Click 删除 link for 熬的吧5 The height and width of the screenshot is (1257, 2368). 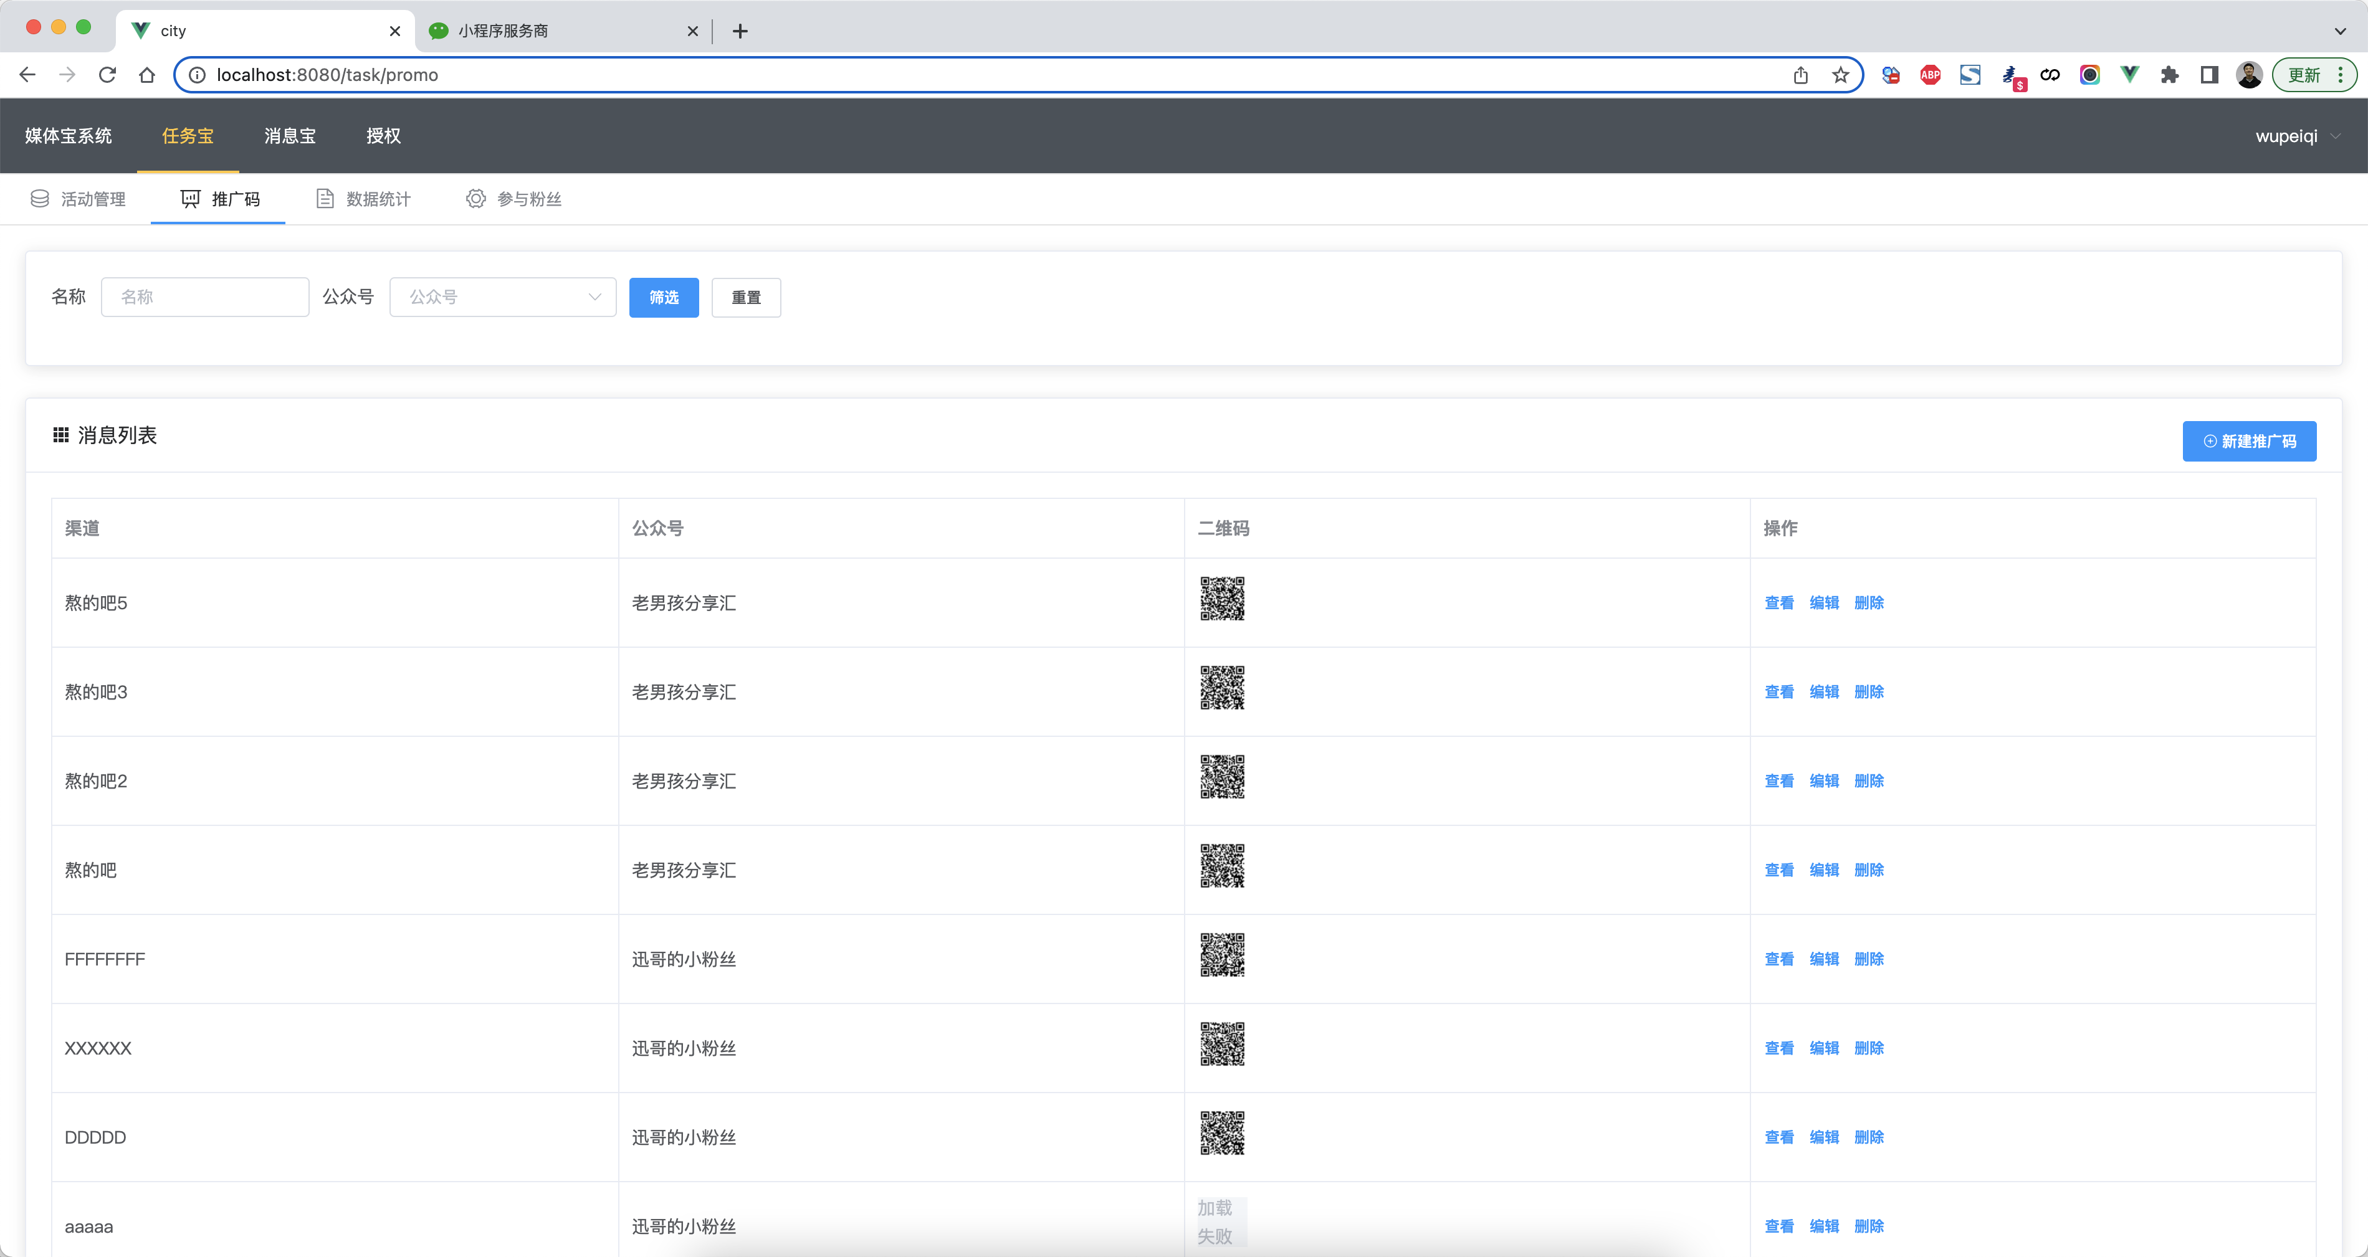(1869, 603)
